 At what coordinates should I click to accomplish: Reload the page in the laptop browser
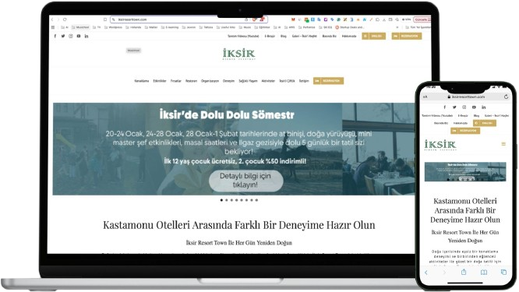(65, 19)
